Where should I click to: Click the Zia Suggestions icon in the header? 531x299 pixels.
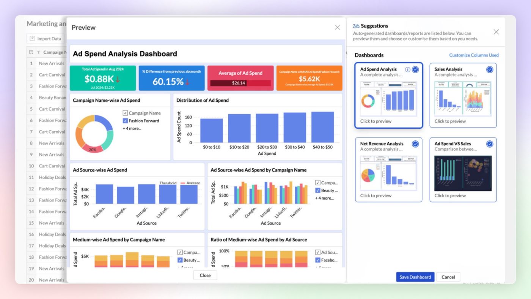[x=355, y=26]
